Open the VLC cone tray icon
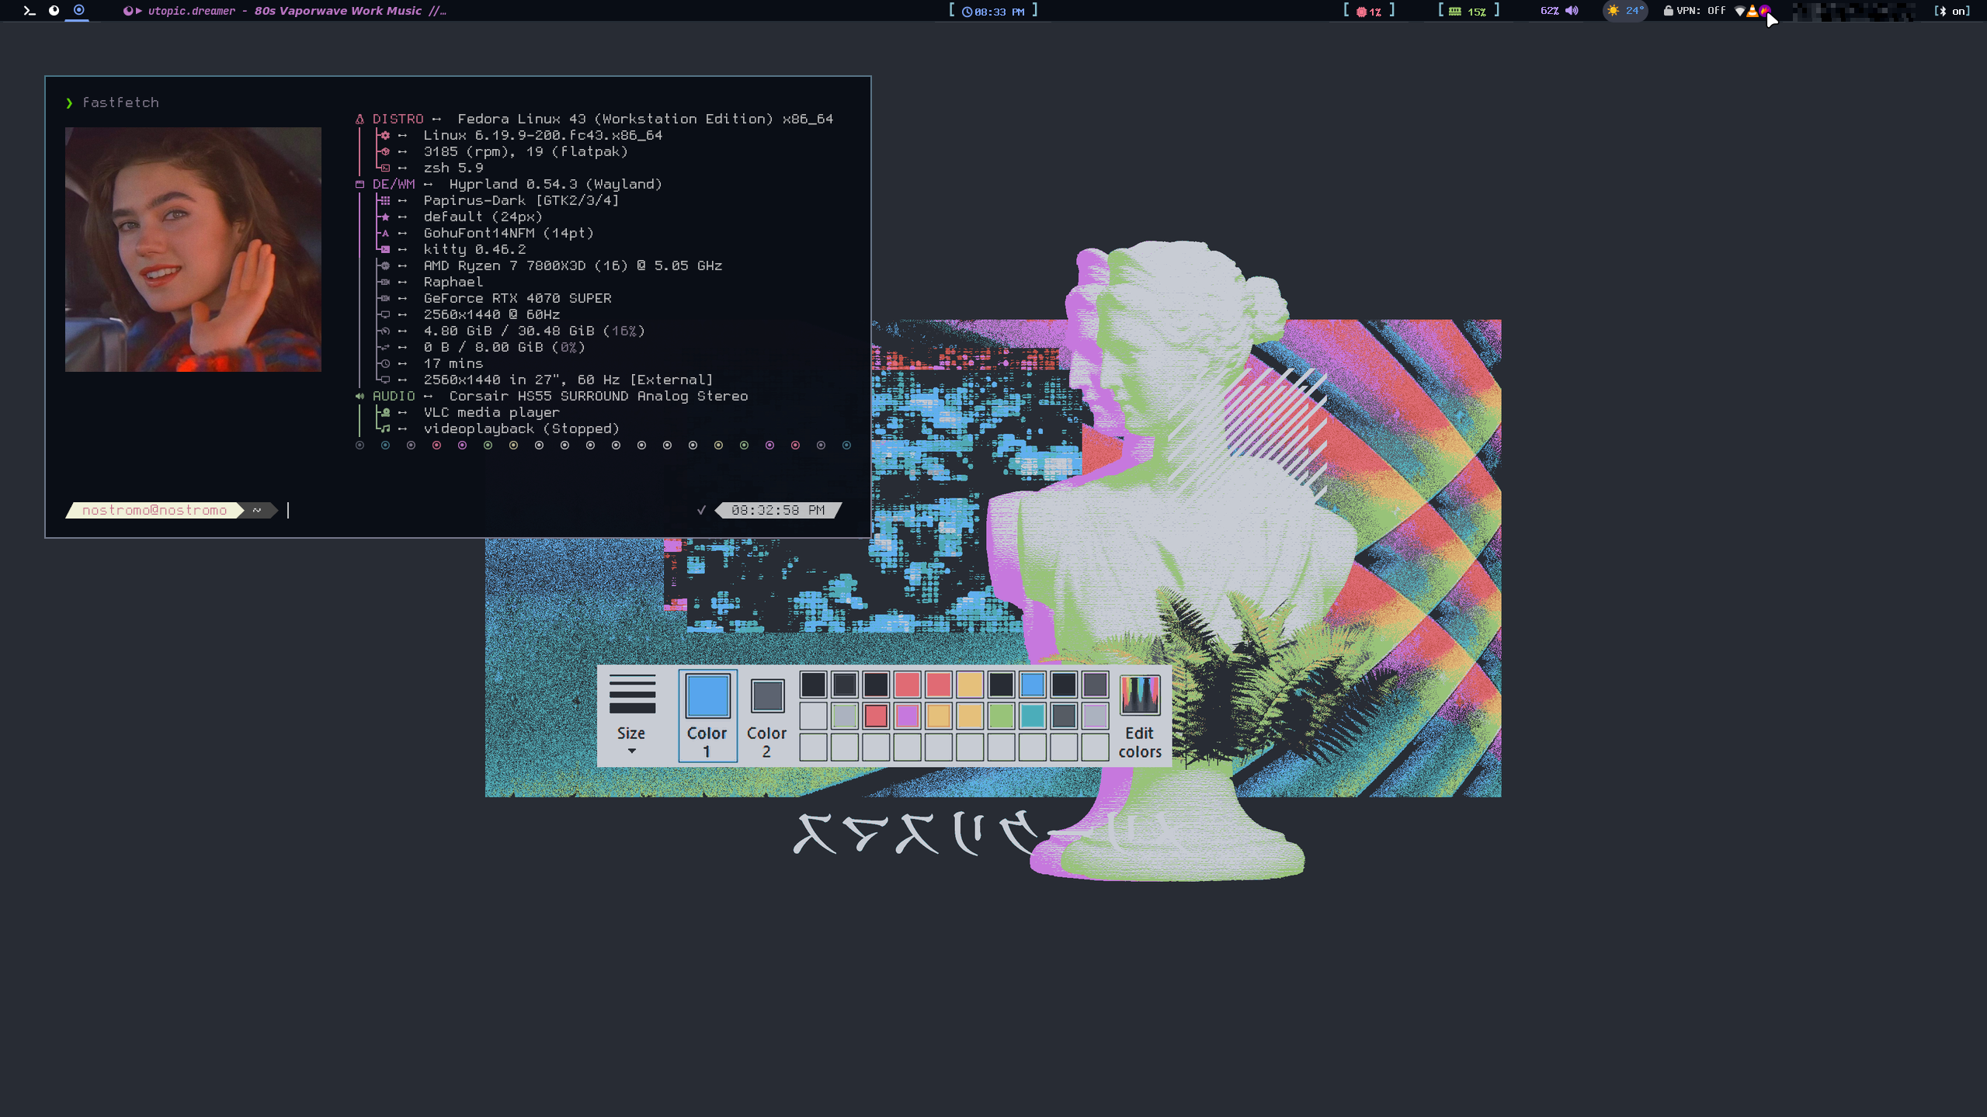Viewport: 1987px width, 1117px height. coord(1752,11)
